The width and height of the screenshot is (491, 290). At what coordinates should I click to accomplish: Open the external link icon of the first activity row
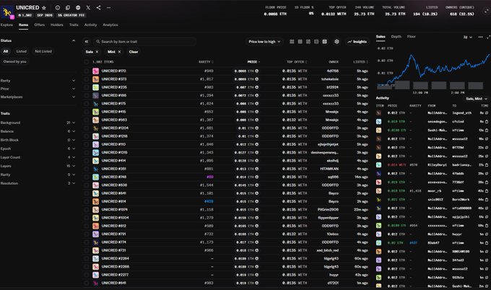click(x=487, y=113)
